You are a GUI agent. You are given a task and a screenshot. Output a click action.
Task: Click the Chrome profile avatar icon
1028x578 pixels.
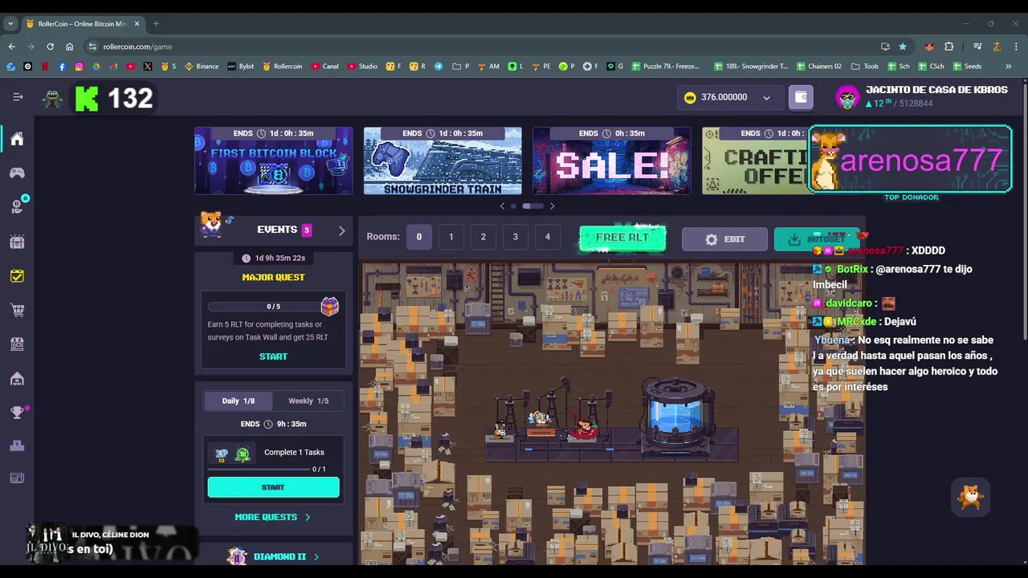pos(997,47)
